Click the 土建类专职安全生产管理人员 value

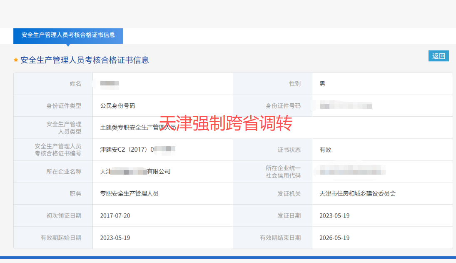133,128
